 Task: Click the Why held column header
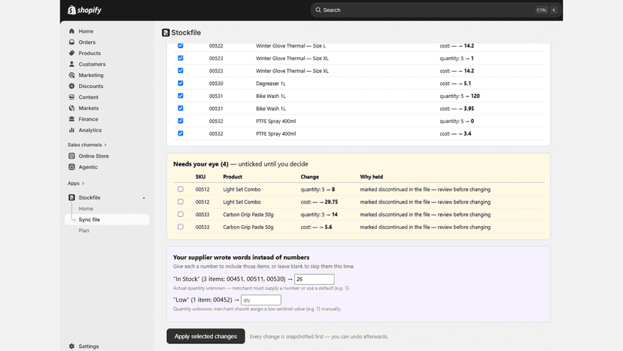pos(372,177)
